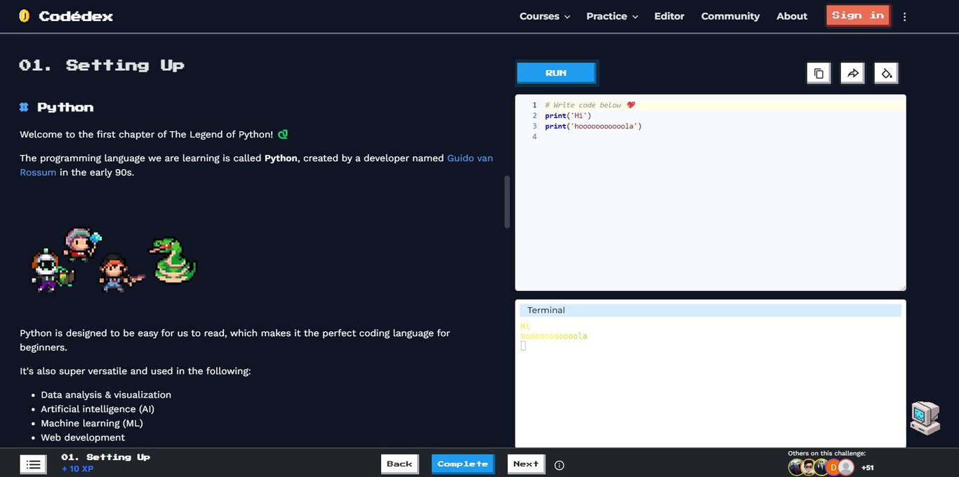Click the paint bucket theme icon
959x477 pixels.
(886, 74)
